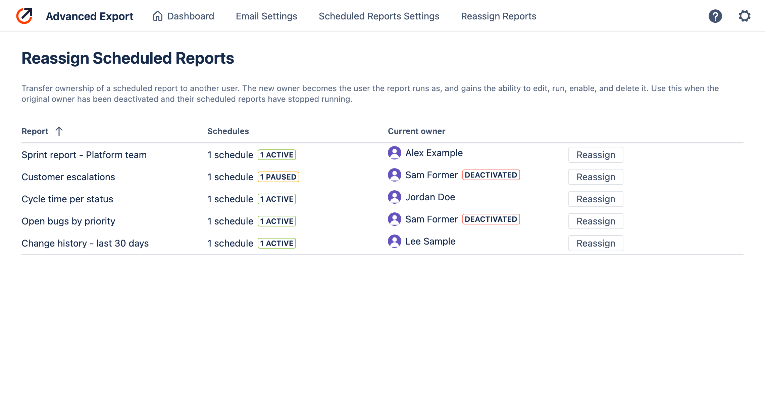Click the Advanced Export title text

click(90, 16)
